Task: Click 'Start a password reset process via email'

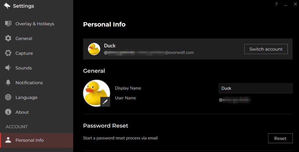Action: point(120,138)
